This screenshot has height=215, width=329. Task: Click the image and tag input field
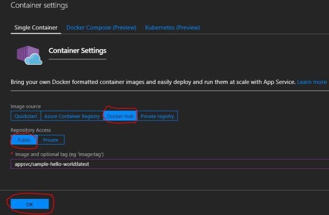[167, 164]
